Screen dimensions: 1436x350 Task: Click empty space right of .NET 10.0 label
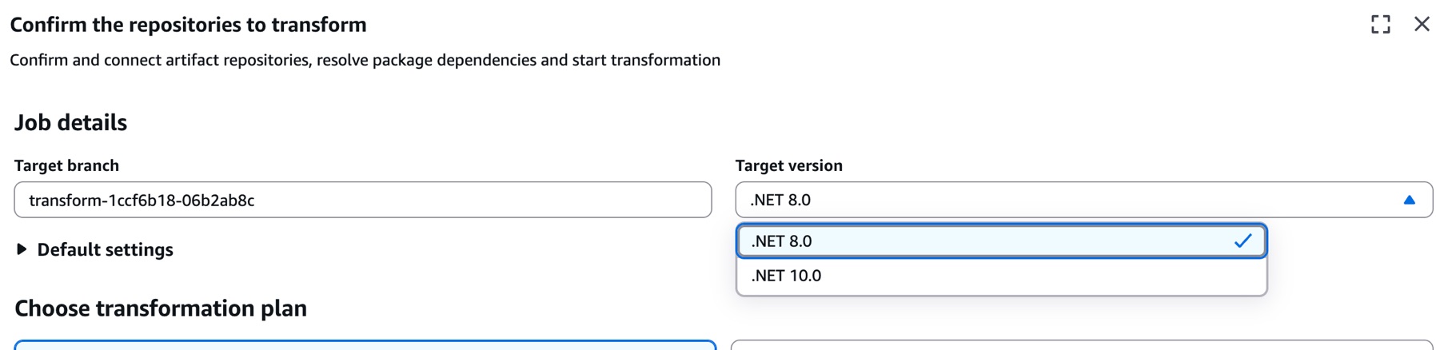(1039, 276)
